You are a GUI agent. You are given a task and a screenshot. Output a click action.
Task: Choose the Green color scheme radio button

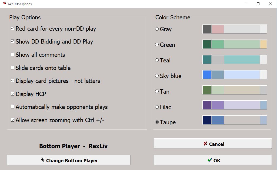coord(157,45)
